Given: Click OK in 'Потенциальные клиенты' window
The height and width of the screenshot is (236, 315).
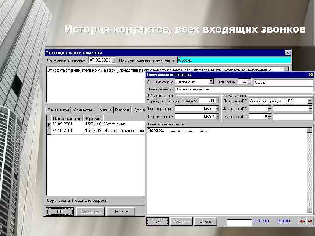Looking at the screenshot, I should tap(59, 212).
